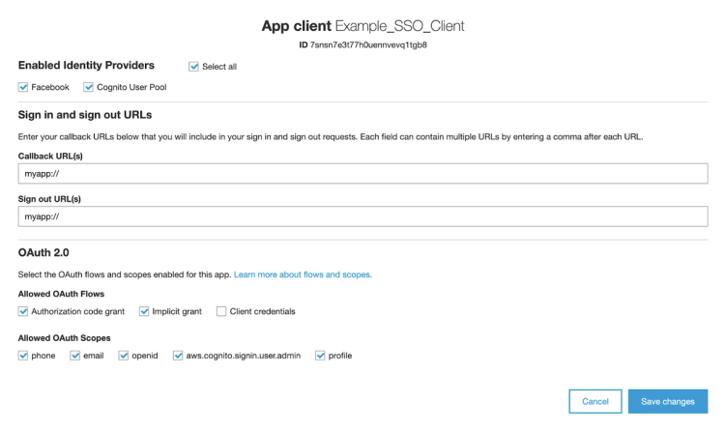725x431 pixels.
Task: Click the Save changes button
Action: [668, 401]
